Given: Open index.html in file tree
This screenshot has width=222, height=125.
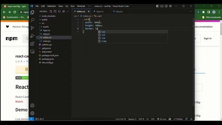Looking at the screenshot, I should [46, 52].
